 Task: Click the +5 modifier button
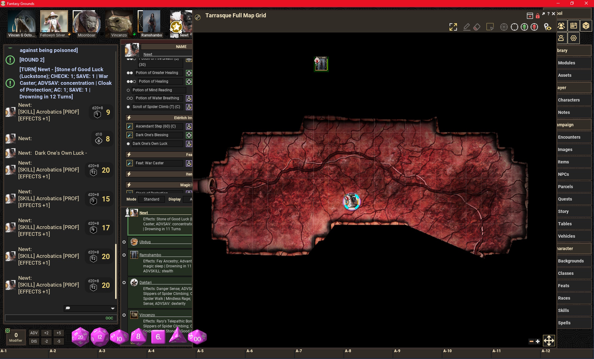tap(58, 333)
